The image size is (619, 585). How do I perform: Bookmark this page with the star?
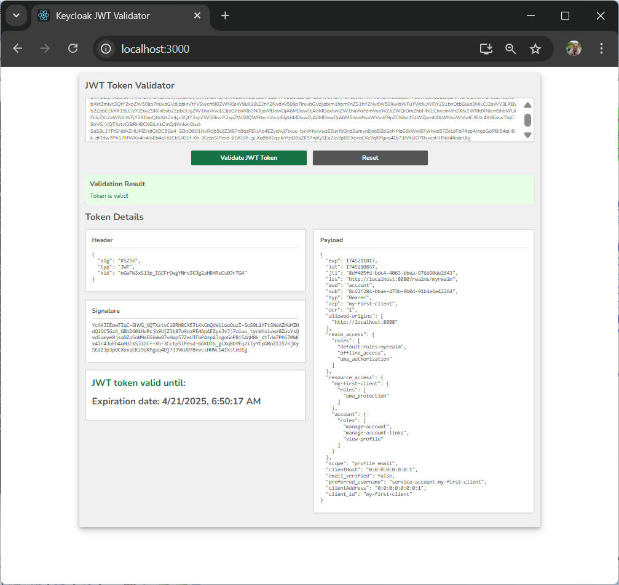pos(535,49)
